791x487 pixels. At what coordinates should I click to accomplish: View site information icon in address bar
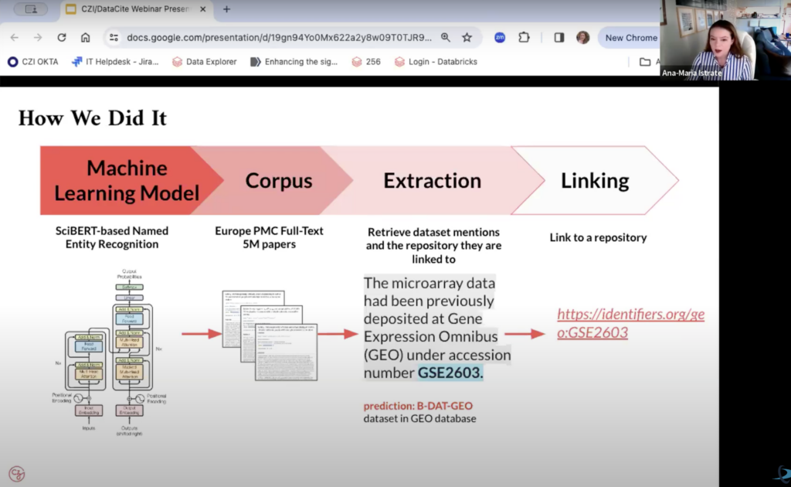point(114,37)
